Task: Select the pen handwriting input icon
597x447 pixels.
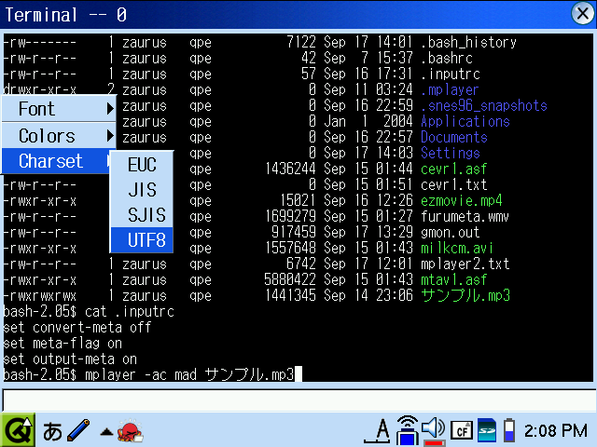Action: pyautogui.click(x=78, y=430)
